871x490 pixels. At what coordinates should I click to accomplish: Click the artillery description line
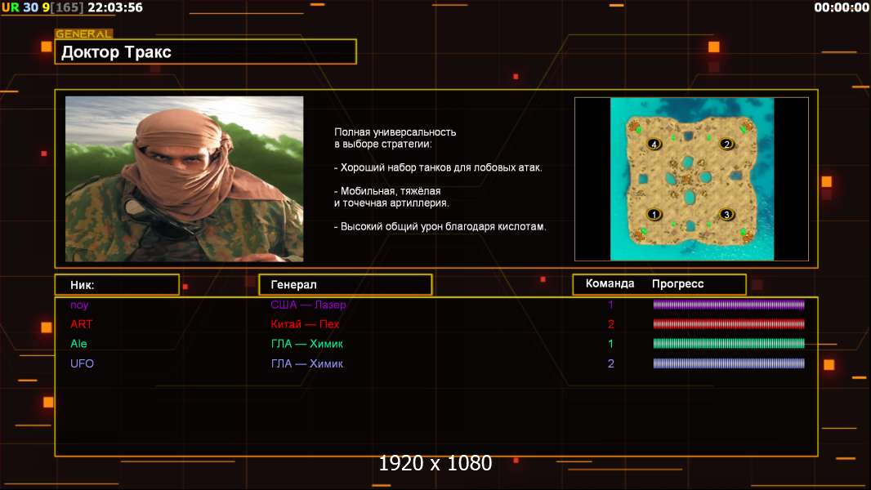click(391, 197)
